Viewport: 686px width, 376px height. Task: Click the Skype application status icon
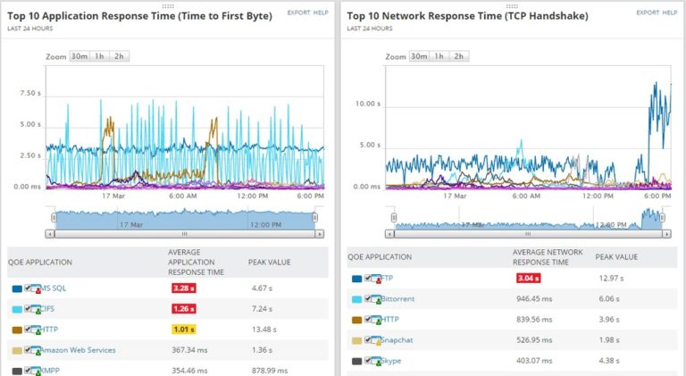(376, 361)
